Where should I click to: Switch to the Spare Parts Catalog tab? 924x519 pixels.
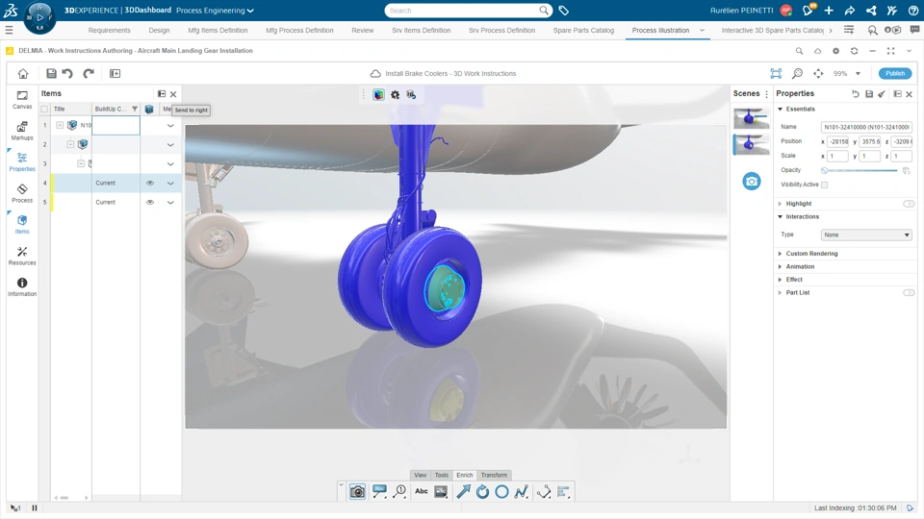(583, 30)
